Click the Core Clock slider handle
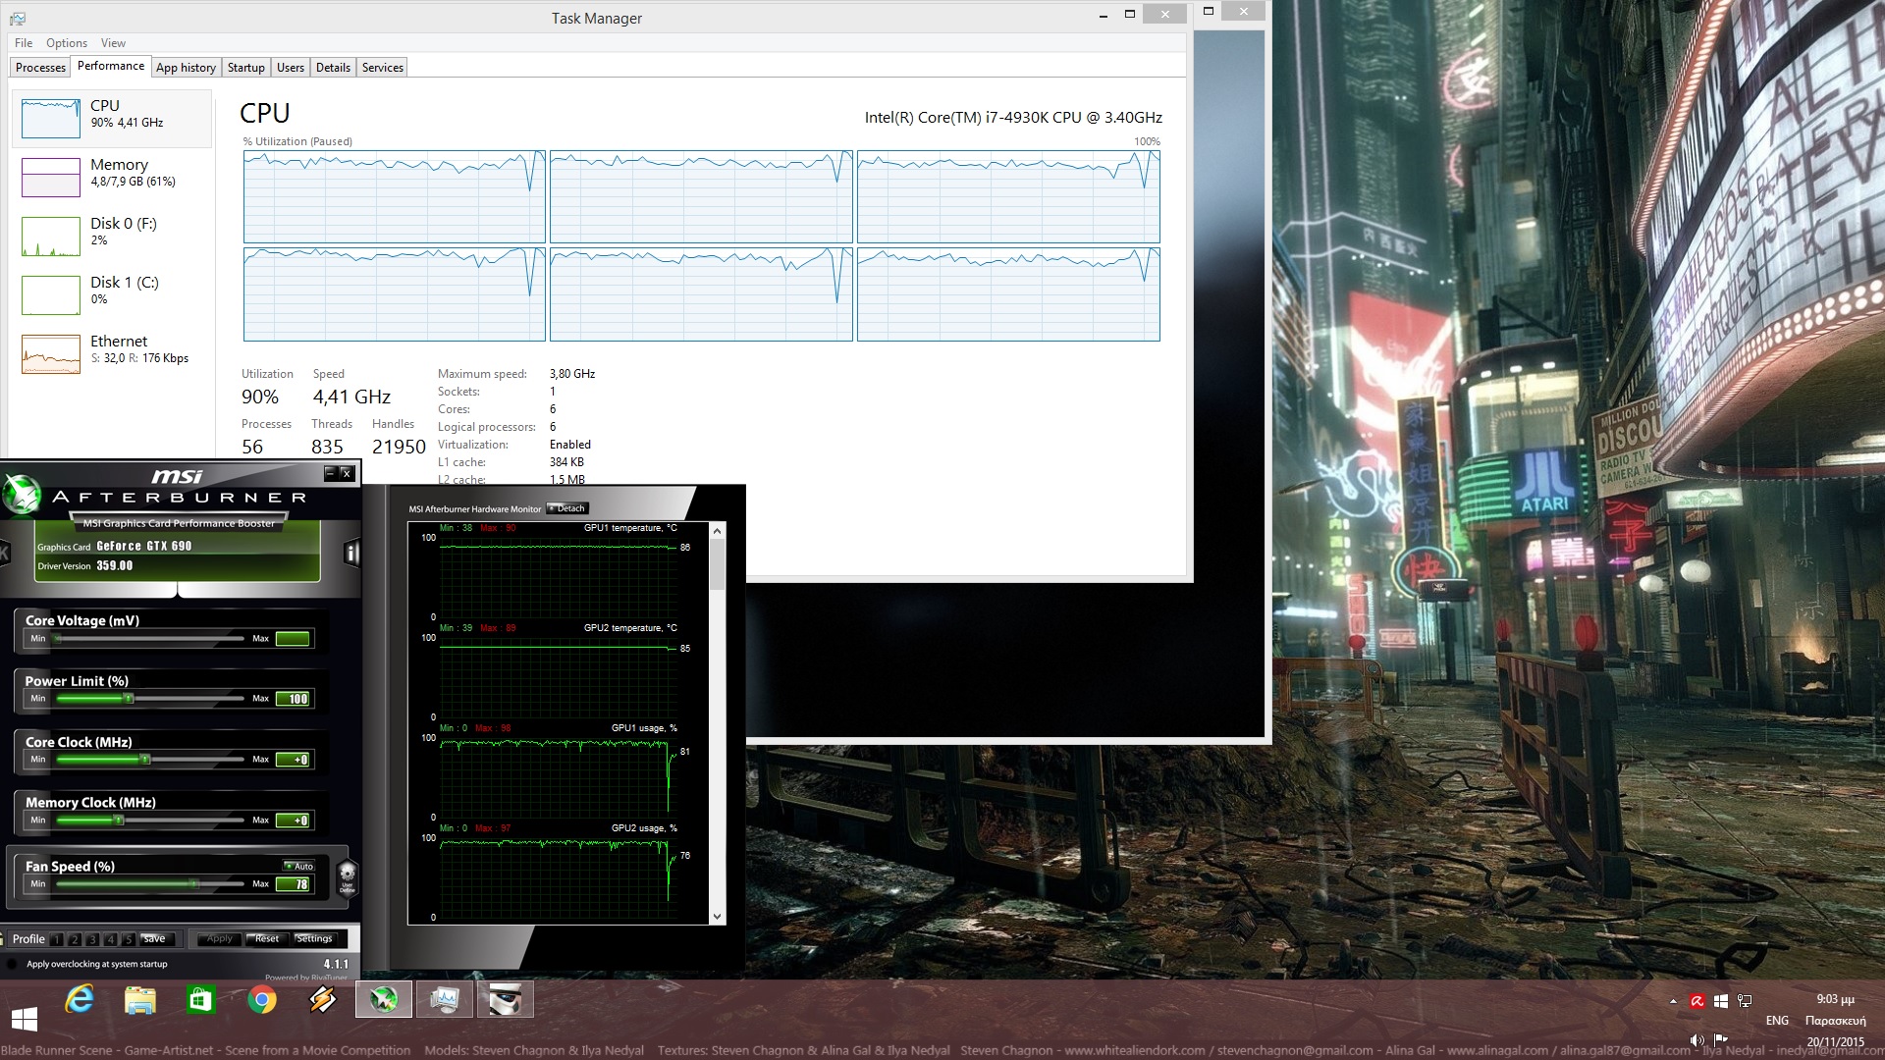Viewport: 1885px width, 1060px height. coord(145,759)
